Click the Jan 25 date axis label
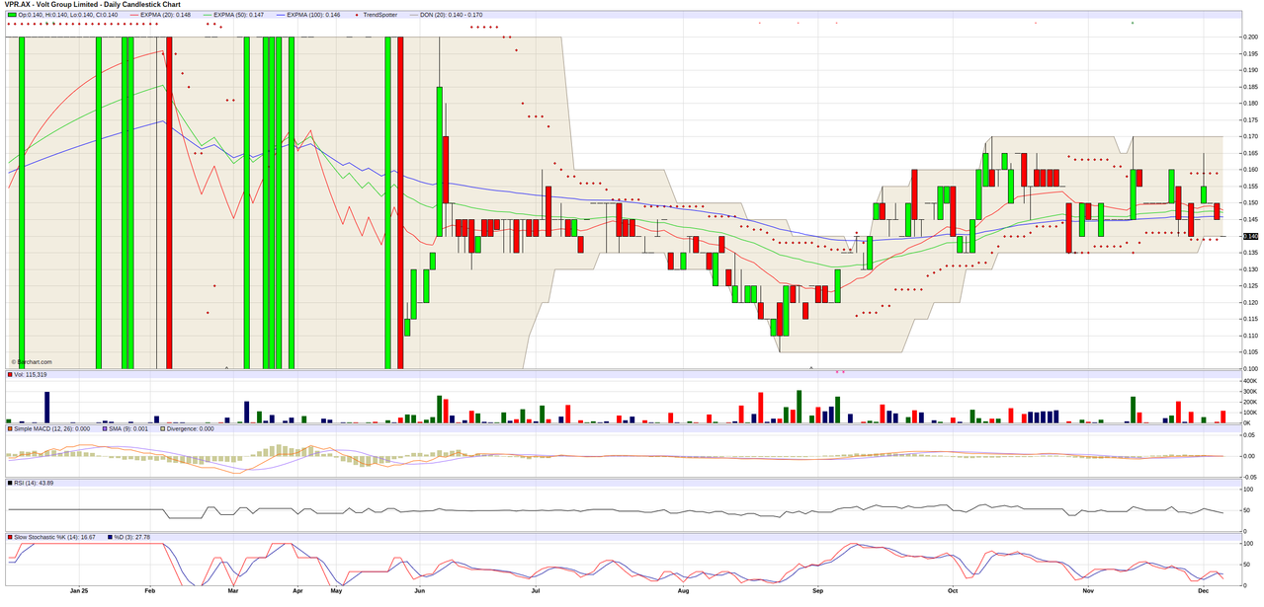The width and height of the screenshot is (1264, 607). [x=79, y=591]
